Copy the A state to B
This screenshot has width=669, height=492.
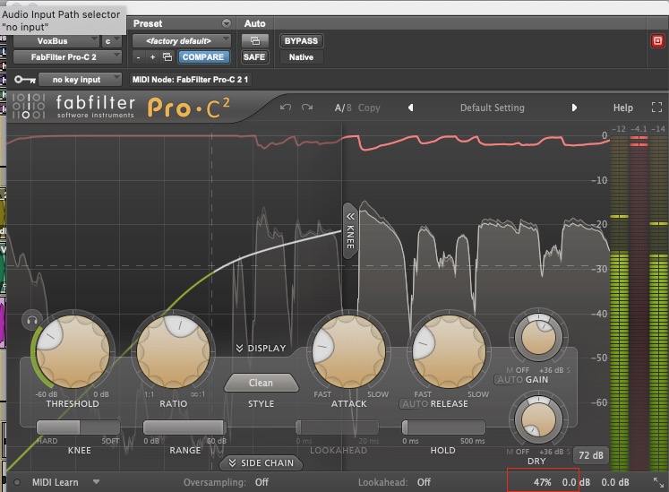pos(369,108)
